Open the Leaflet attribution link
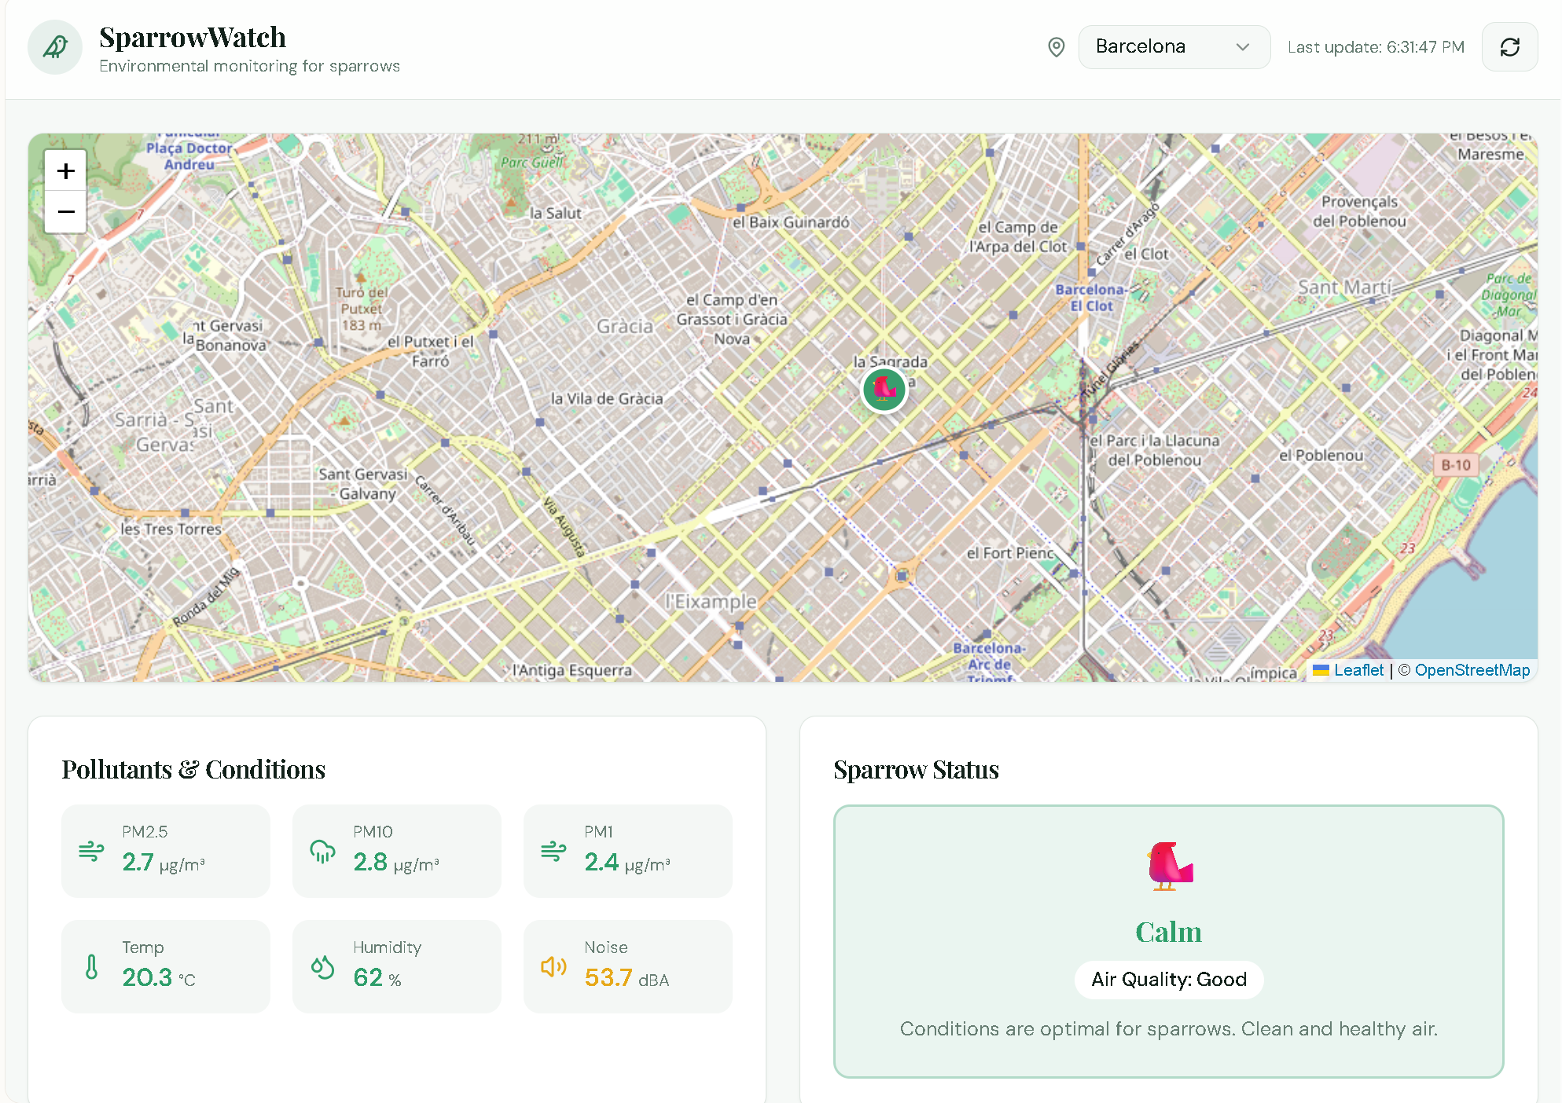Screen dimensions: 1562x1103 click(x=1358, y=670)
